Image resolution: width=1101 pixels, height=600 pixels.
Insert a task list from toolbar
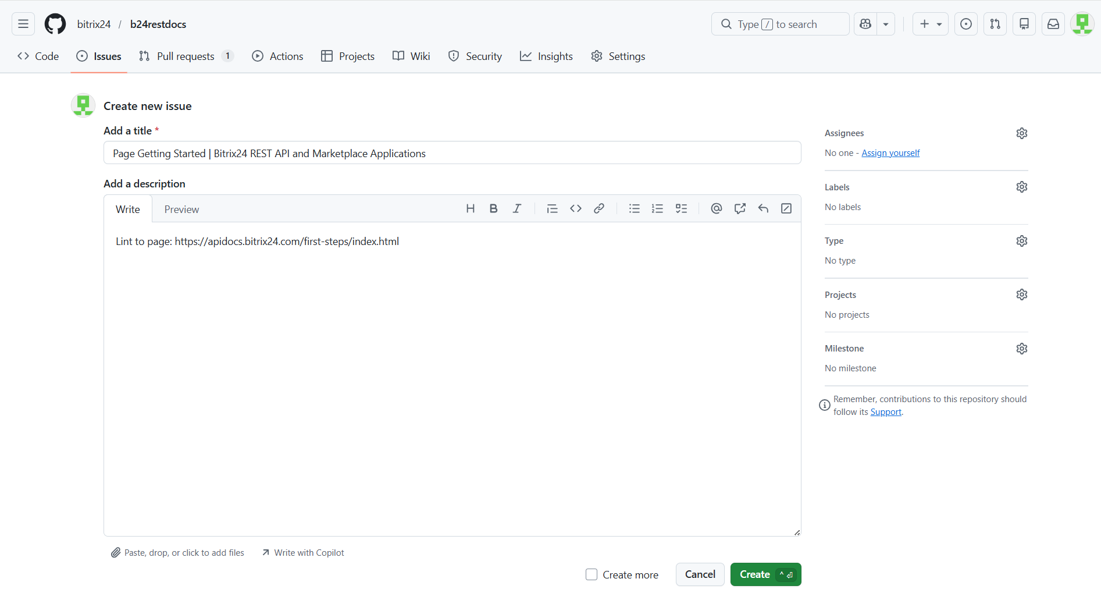tap(681, 209)
